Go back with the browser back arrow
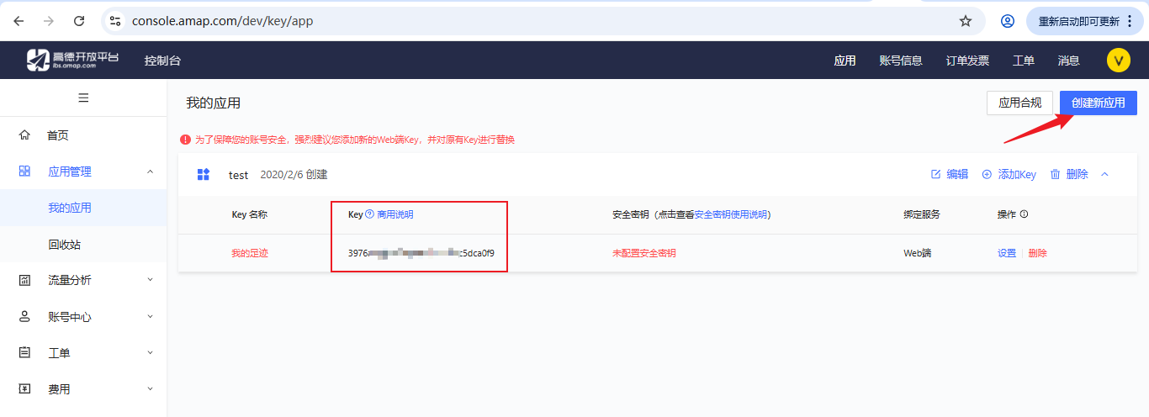 pyautogui.click(x=19, y=21)
